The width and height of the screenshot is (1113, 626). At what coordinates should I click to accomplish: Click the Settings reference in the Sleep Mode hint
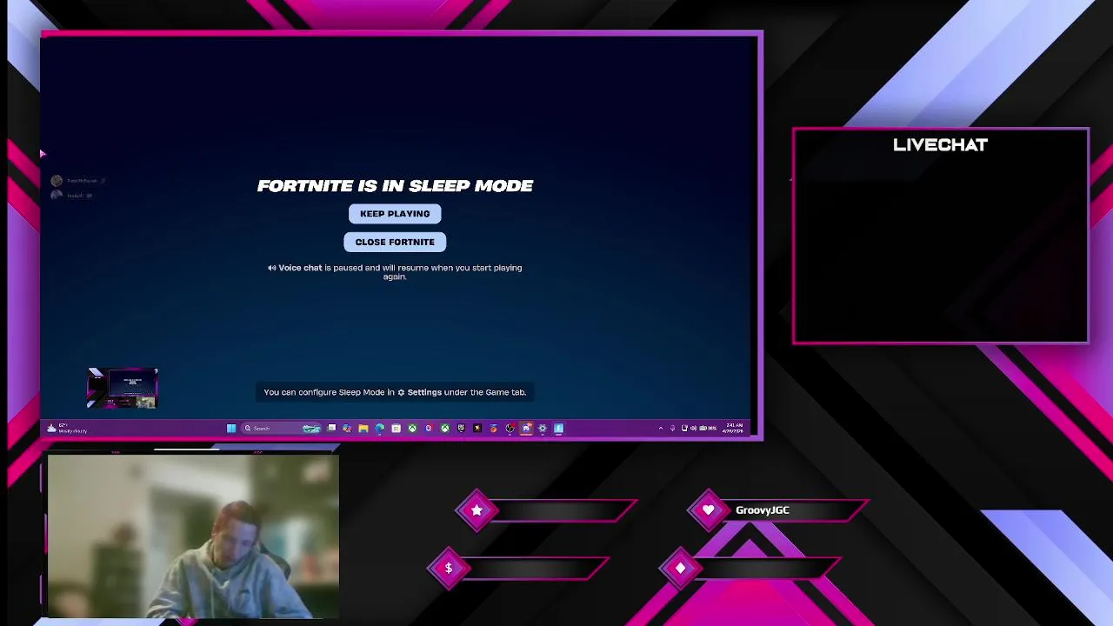(x=420, y=392)
